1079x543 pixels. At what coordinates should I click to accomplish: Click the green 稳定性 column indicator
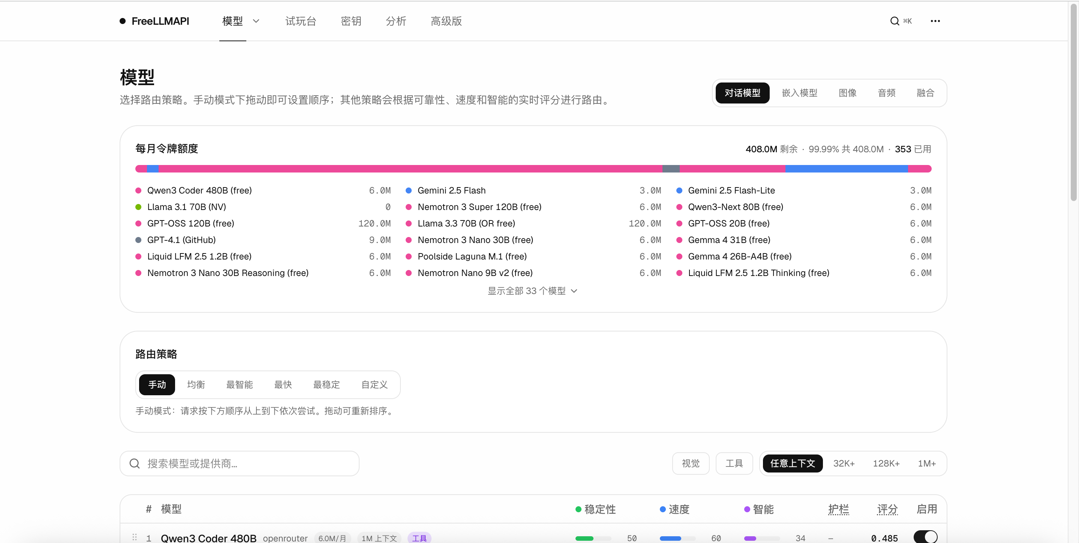(x=578, y=509)
